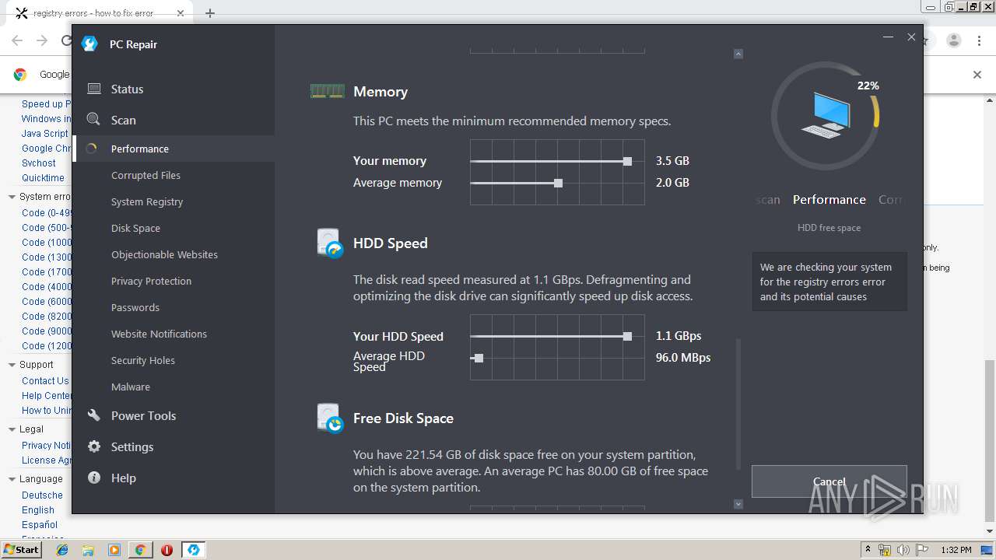The image size is (996, 560).
Task: Select Corrupted Files in the sidebar
Action: (146, 175)
